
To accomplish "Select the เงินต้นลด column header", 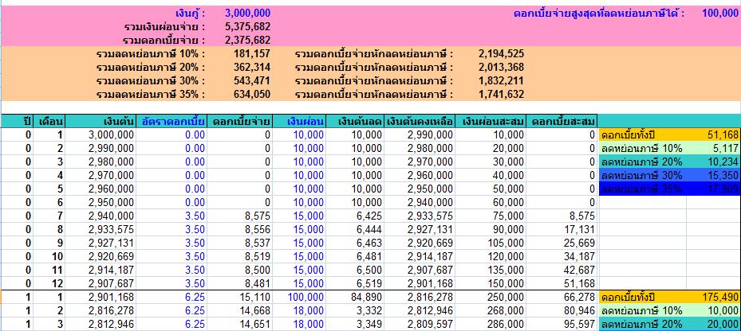I will (356, 121).
